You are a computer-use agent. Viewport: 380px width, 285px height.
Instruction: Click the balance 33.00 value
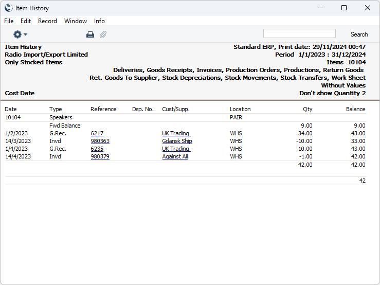click(x=358, y=141)
